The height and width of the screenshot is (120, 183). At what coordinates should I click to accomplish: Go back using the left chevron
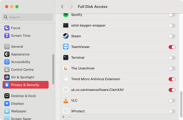(62, 7)
